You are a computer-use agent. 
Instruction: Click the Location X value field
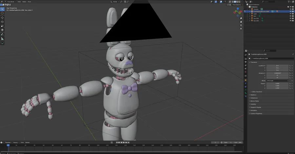coord(277,66)
